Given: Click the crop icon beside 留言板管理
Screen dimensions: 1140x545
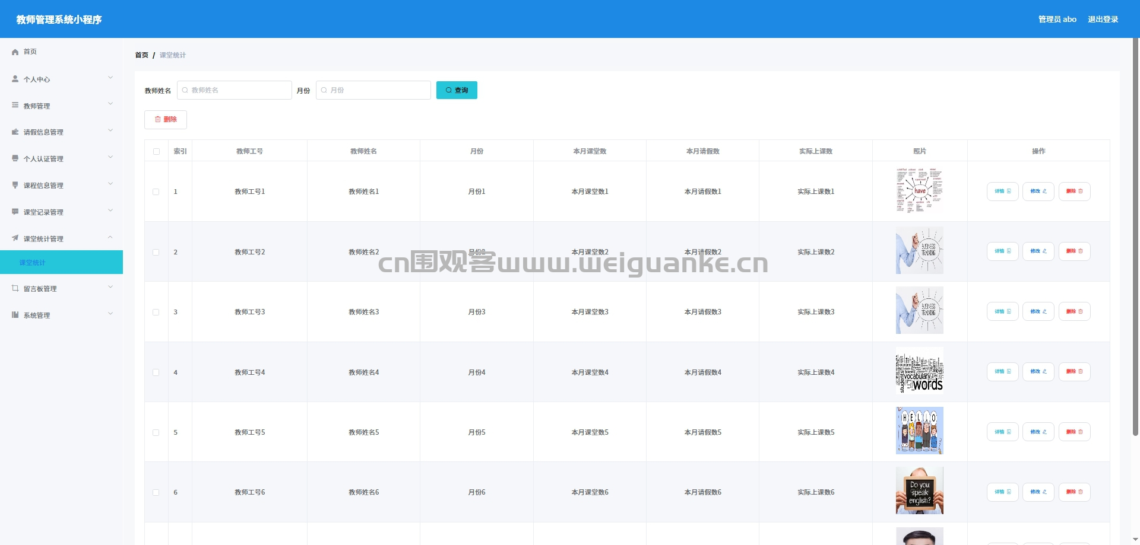Looking at the screenshot, I should (x=15, y=289).
